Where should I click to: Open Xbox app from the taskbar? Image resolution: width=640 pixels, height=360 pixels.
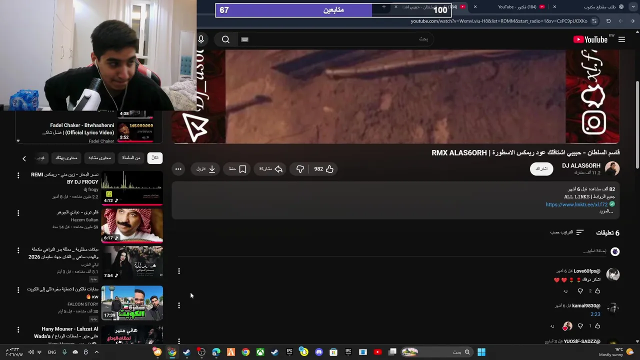(x=260, y=352)
